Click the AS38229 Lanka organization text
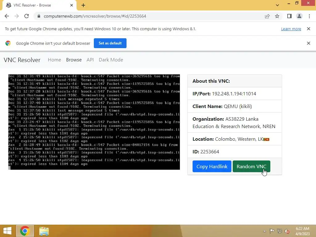Screen dimensions: 316x237 234,123
